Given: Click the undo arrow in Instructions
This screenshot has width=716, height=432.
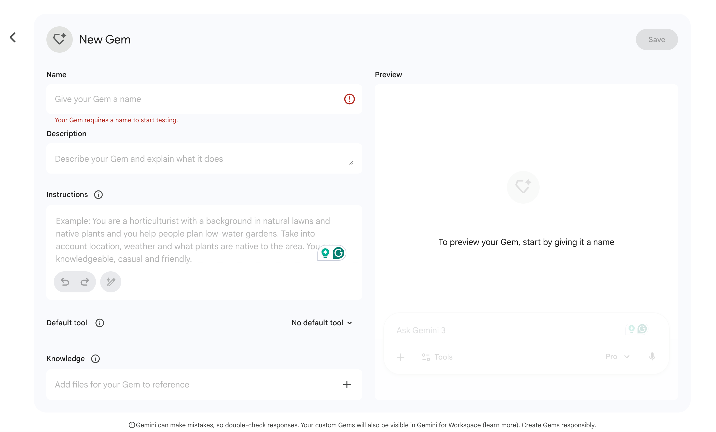Looking at the screenshot, I should [65, 282].
